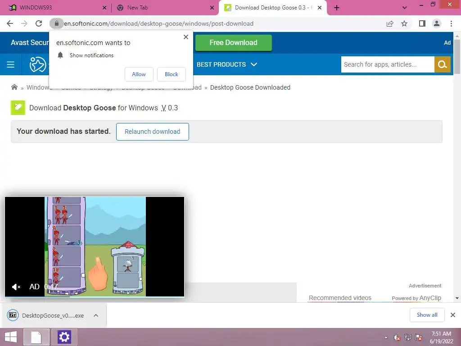Viewport: 461px width, 346px height.
Task: Click the network tray icon
Action: tap(408, 337)
